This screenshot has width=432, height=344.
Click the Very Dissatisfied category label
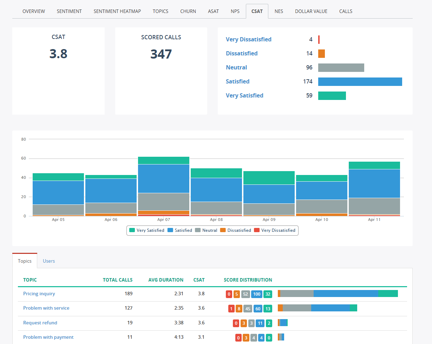pos(248,39)
